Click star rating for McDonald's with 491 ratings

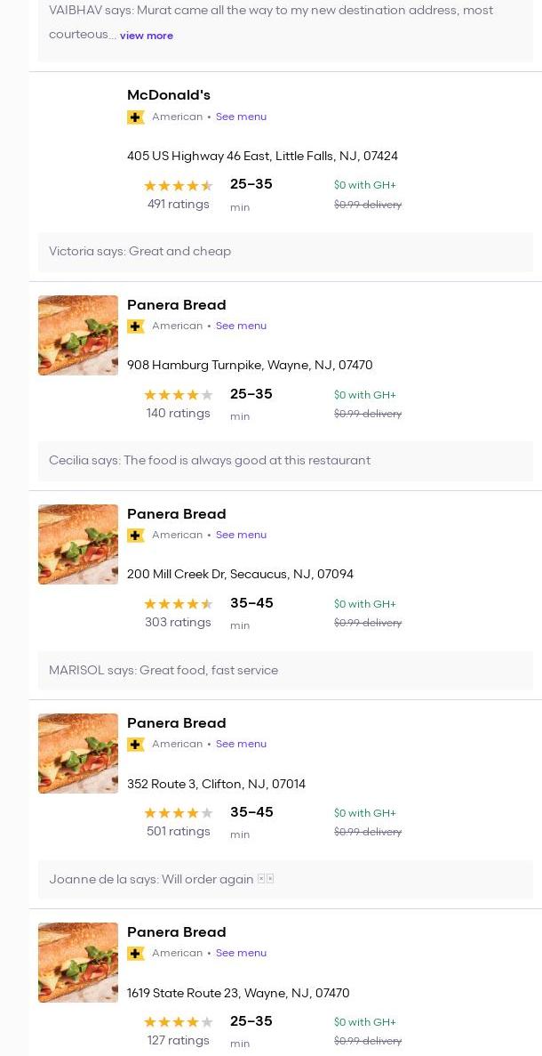tap(178, 186)
